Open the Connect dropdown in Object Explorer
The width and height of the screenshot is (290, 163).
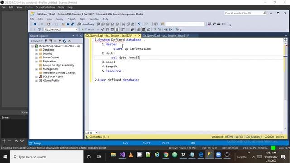click(x=37, y=41)
